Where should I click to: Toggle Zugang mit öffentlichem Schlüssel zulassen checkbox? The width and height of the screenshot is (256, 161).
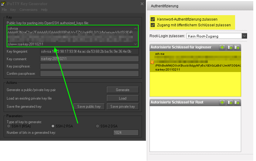point(153,25)
